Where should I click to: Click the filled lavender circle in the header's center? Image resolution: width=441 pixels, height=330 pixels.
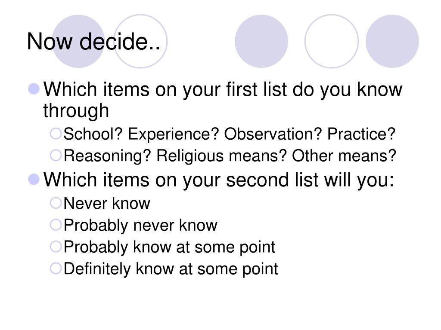coord(261,41)
